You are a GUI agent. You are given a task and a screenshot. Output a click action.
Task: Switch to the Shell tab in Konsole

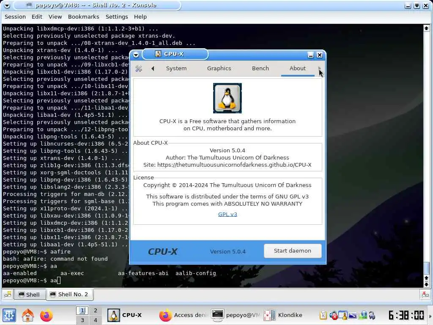[x=29, y=295]
